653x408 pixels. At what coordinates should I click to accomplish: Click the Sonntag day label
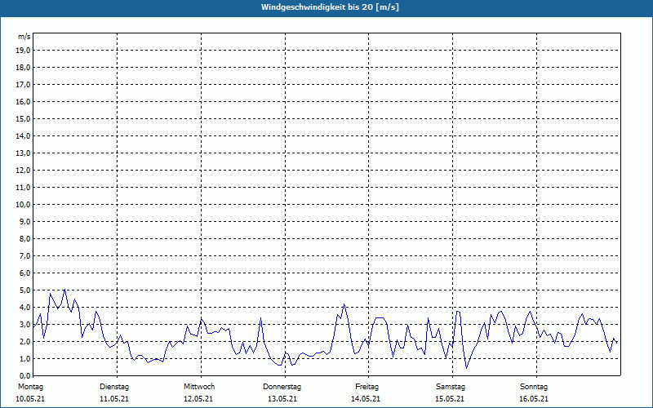coord(534,386)
